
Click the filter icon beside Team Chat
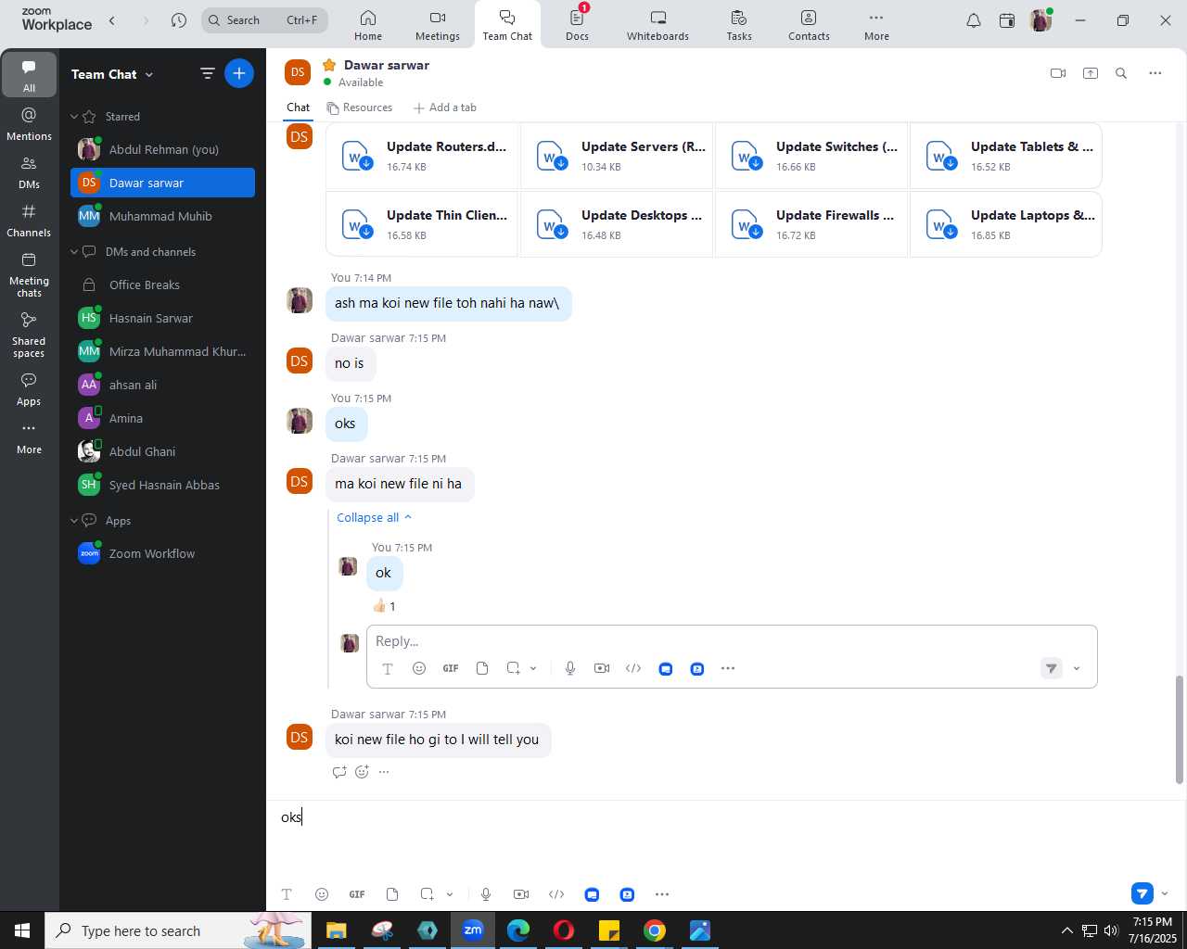(208, 73)
